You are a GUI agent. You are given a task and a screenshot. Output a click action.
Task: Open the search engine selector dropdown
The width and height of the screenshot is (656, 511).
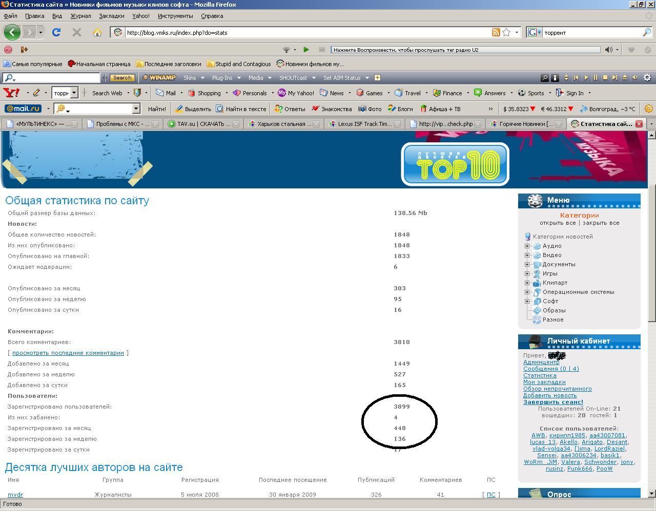pos(535,32)
